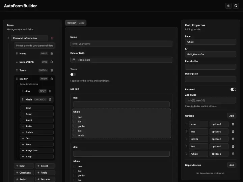
Task: Grab the Date of Birth drag handle
Action: pyautogui.click(x=17, y=62)
